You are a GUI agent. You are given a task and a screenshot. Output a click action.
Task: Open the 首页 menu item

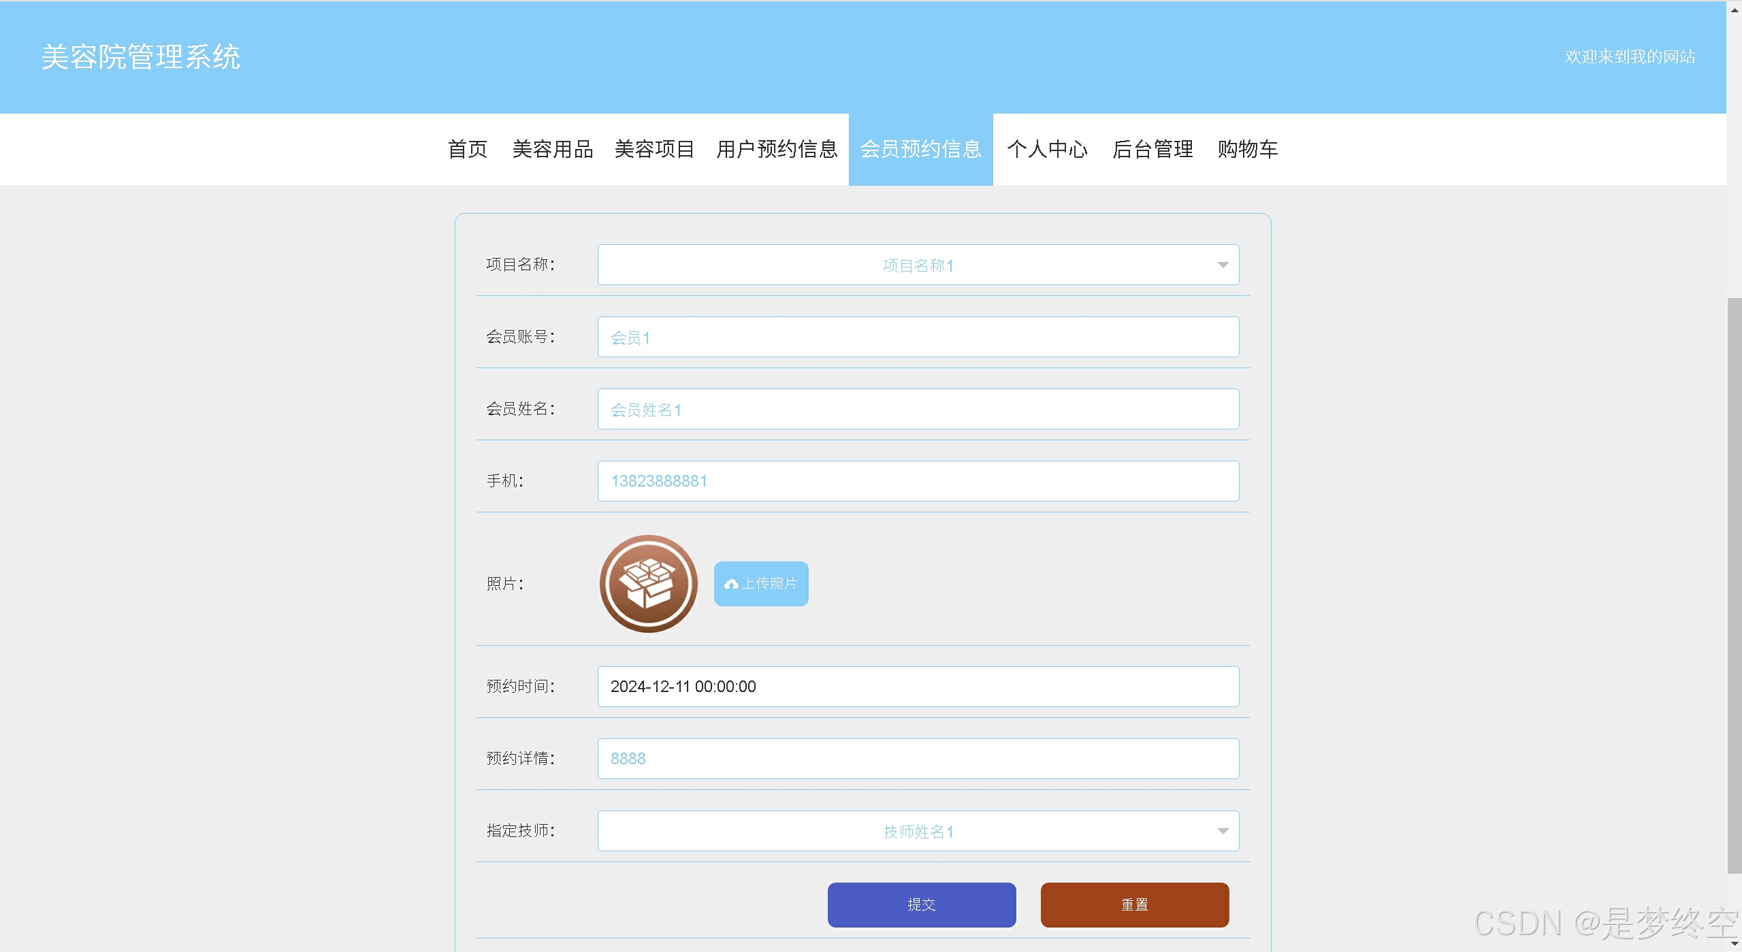pyautogui.click(x=468, y=149)
